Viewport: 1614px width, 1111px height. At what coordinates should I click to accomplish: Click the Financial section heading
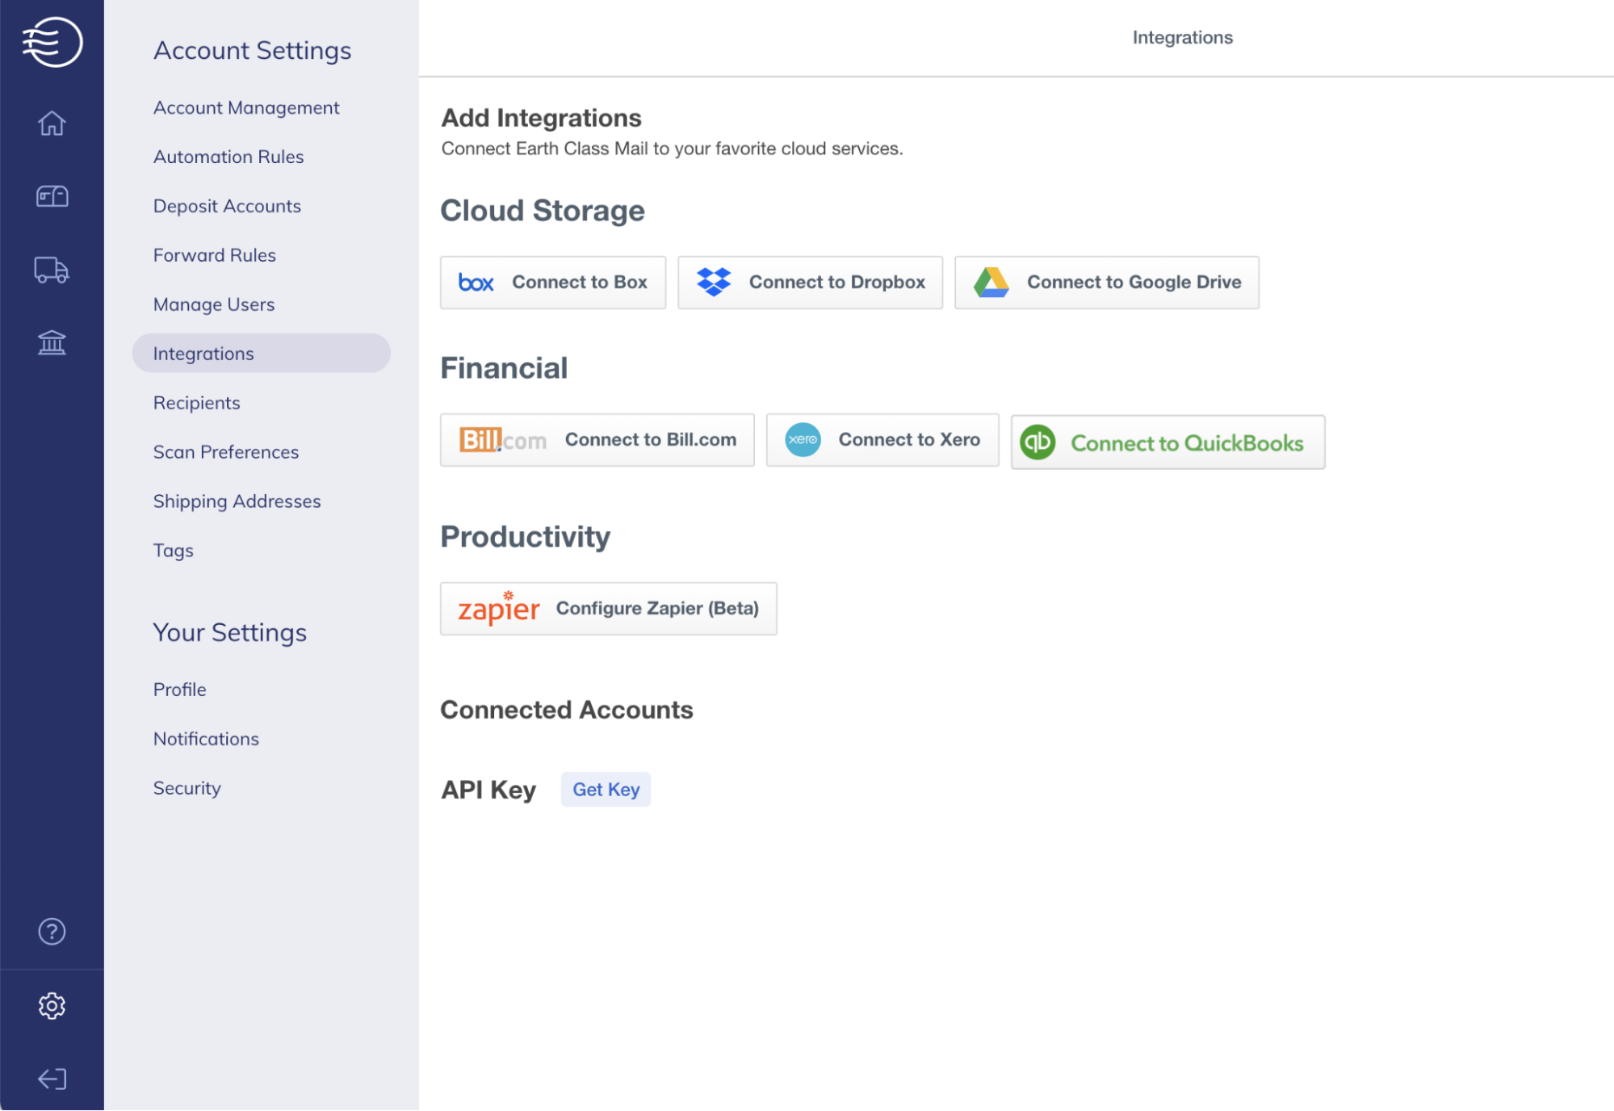[504, 368]
